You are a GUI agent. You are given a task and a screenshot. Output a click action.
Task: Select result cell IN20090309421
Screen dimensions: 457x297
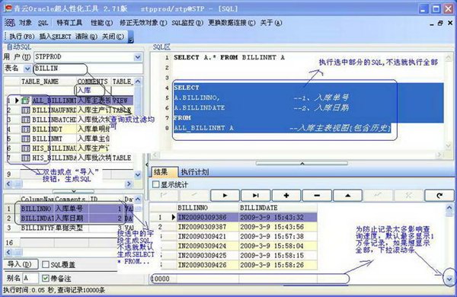[x=208, y=236]
